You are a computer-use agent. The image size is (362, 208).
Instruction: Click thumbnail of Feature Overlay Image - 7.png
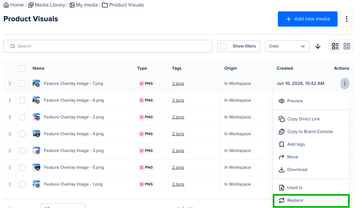[x=36, y=84]
